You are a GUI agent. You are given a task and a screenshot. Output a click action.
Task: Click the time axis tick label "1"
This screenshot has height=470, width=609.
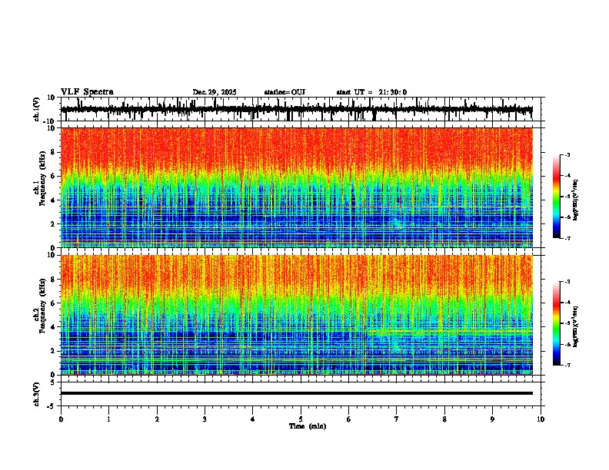108,419
